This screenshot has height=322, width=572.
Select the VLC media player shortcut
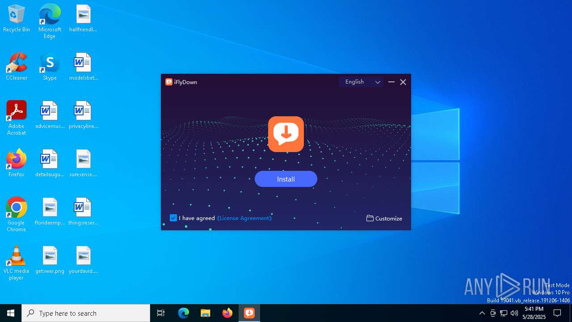click(x=17, y=263)
